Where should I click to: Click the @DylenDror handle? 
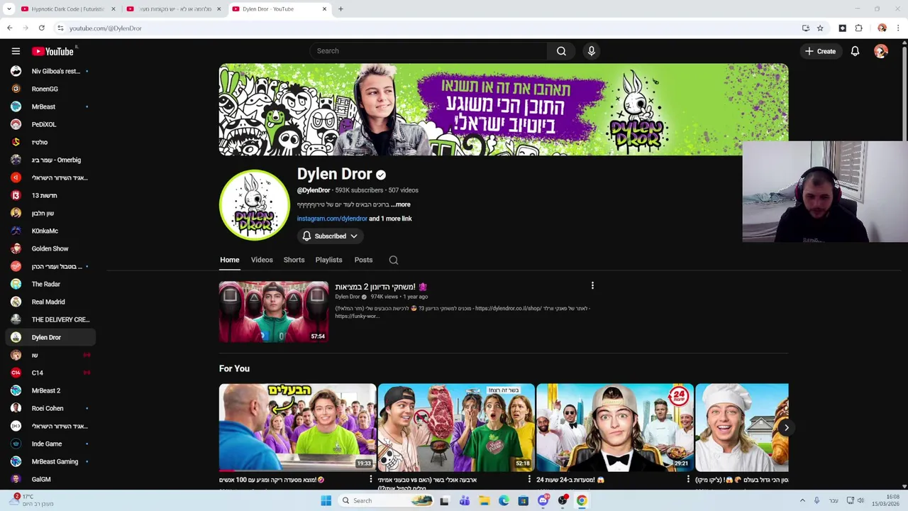point(314,190)
